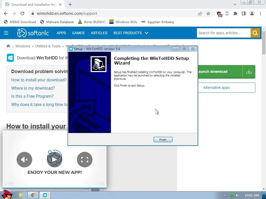Viewport: 266px width, 199px height.
Task: Go back using Chrome's back arrow
Action: [x=6, y=13]
